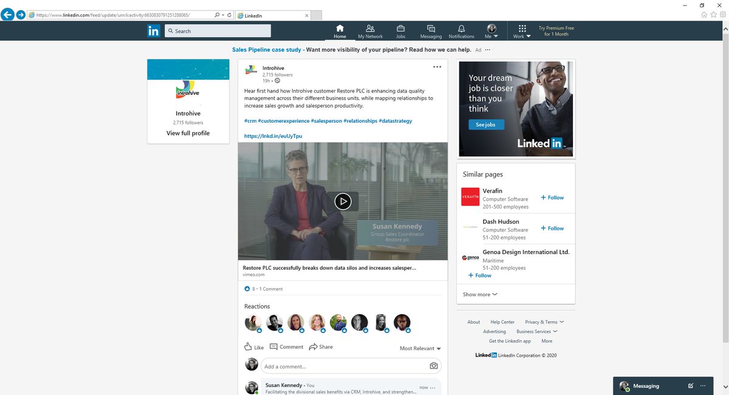Image resolution: width=729 pixels, height=395 pixels.
Task: Expand the Me profile menu
Action: pyautogui.click(x=491, y=32)
